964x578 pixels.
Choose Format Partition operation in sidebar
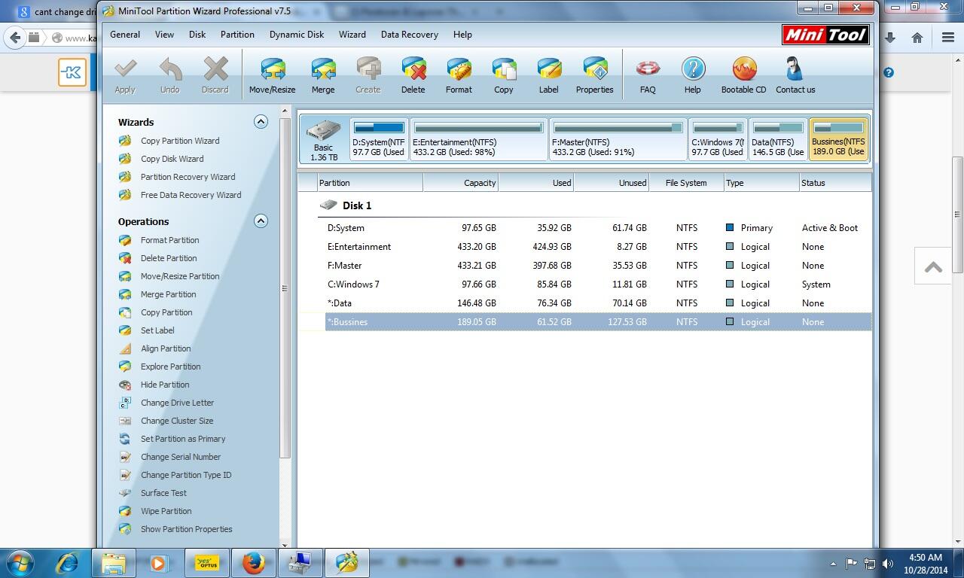(169, 240)
